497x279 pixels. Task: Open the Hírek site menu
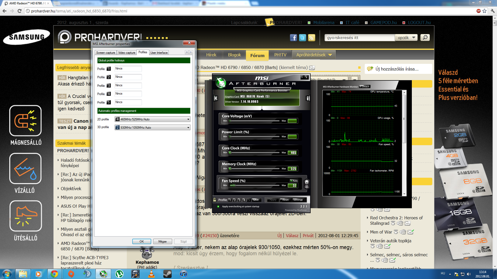211,55
